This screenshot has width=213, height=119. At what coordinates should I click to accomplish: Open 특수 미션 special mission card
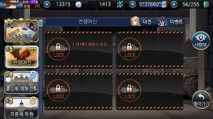tap(22, 31)
